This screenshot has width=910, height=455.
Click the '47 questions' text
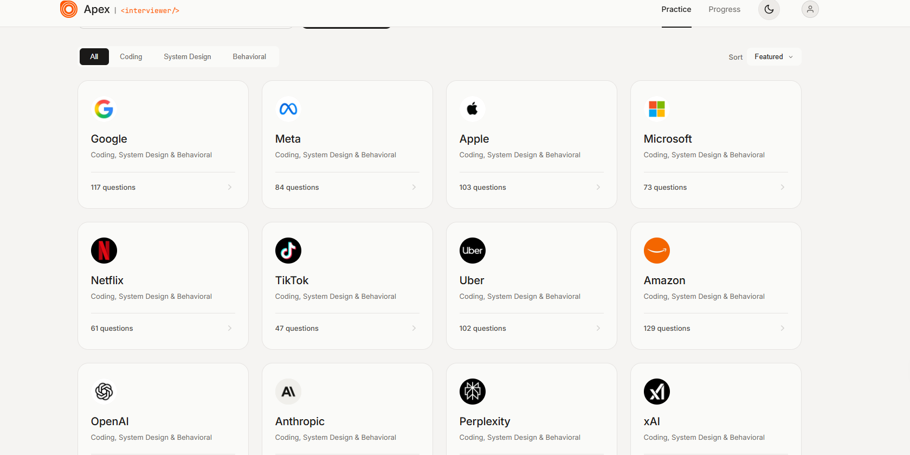[297, 328]
